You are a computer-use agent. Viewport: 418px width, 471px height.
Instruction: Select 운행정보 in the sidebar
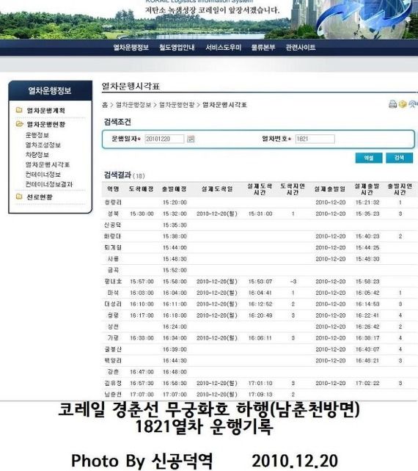point(37,135)
